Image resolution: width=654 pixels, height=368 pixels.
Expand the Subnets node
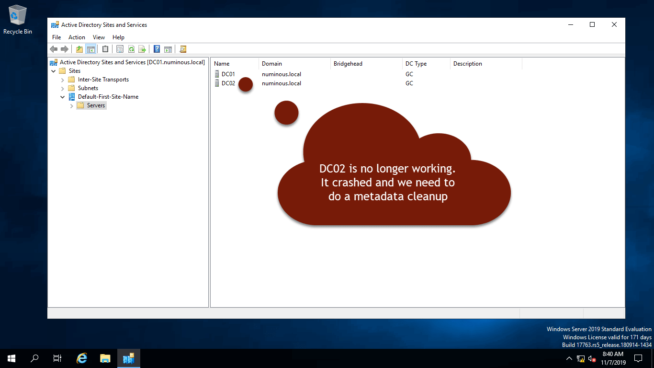pyautogui.click(x=63, y=88)
